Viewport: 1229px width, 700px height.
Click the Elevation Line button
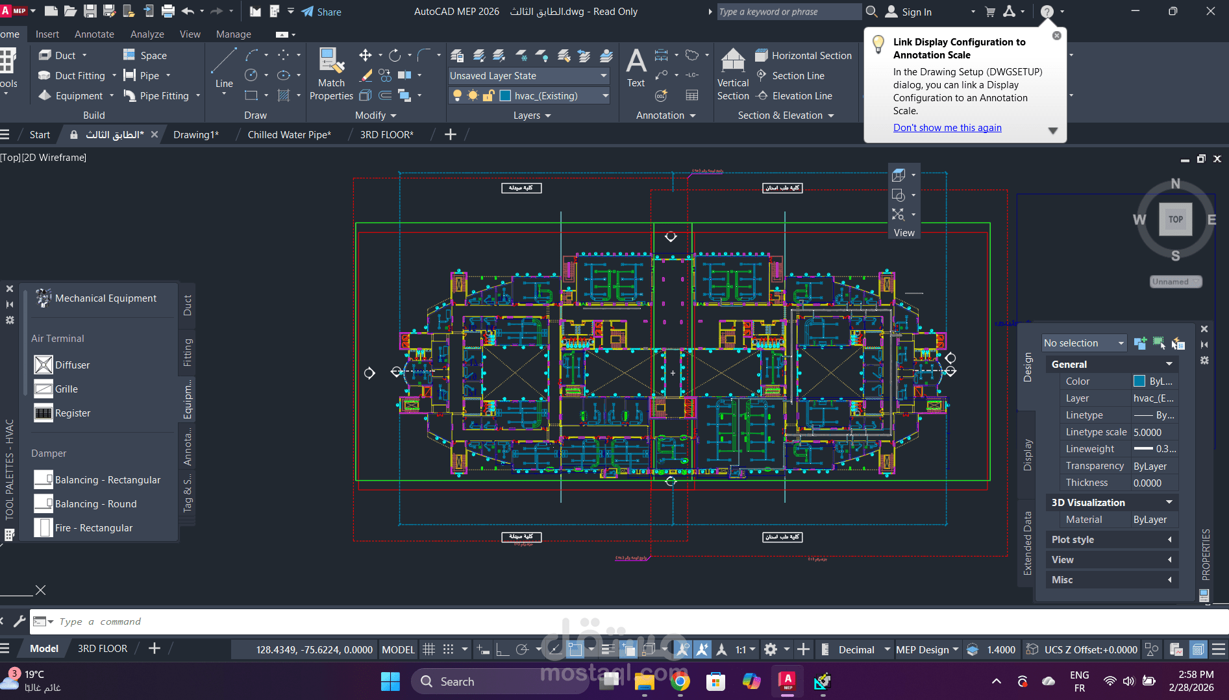click(794, 95)
